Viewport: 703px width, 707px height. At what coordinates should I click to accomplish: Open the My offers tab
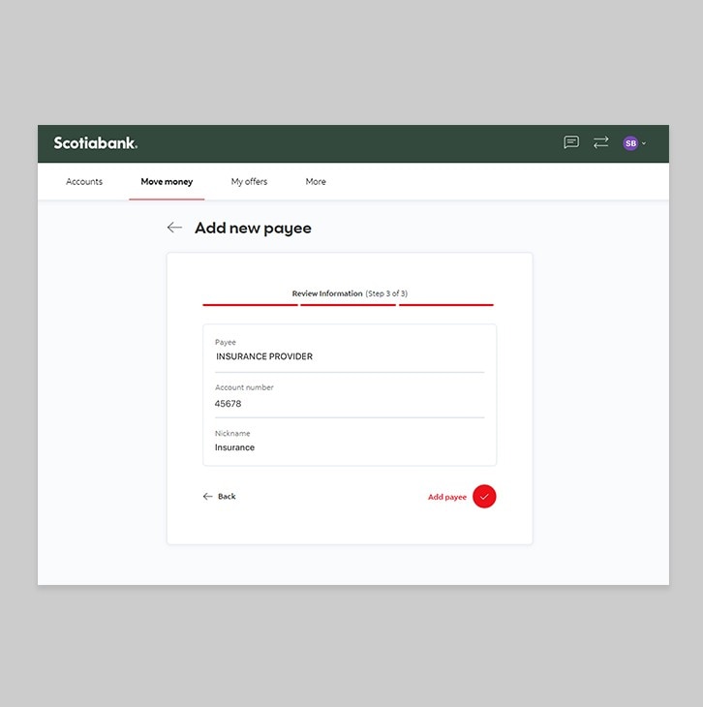pos(250,181)
